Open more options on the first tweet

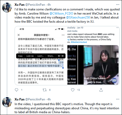click(118, 5)
